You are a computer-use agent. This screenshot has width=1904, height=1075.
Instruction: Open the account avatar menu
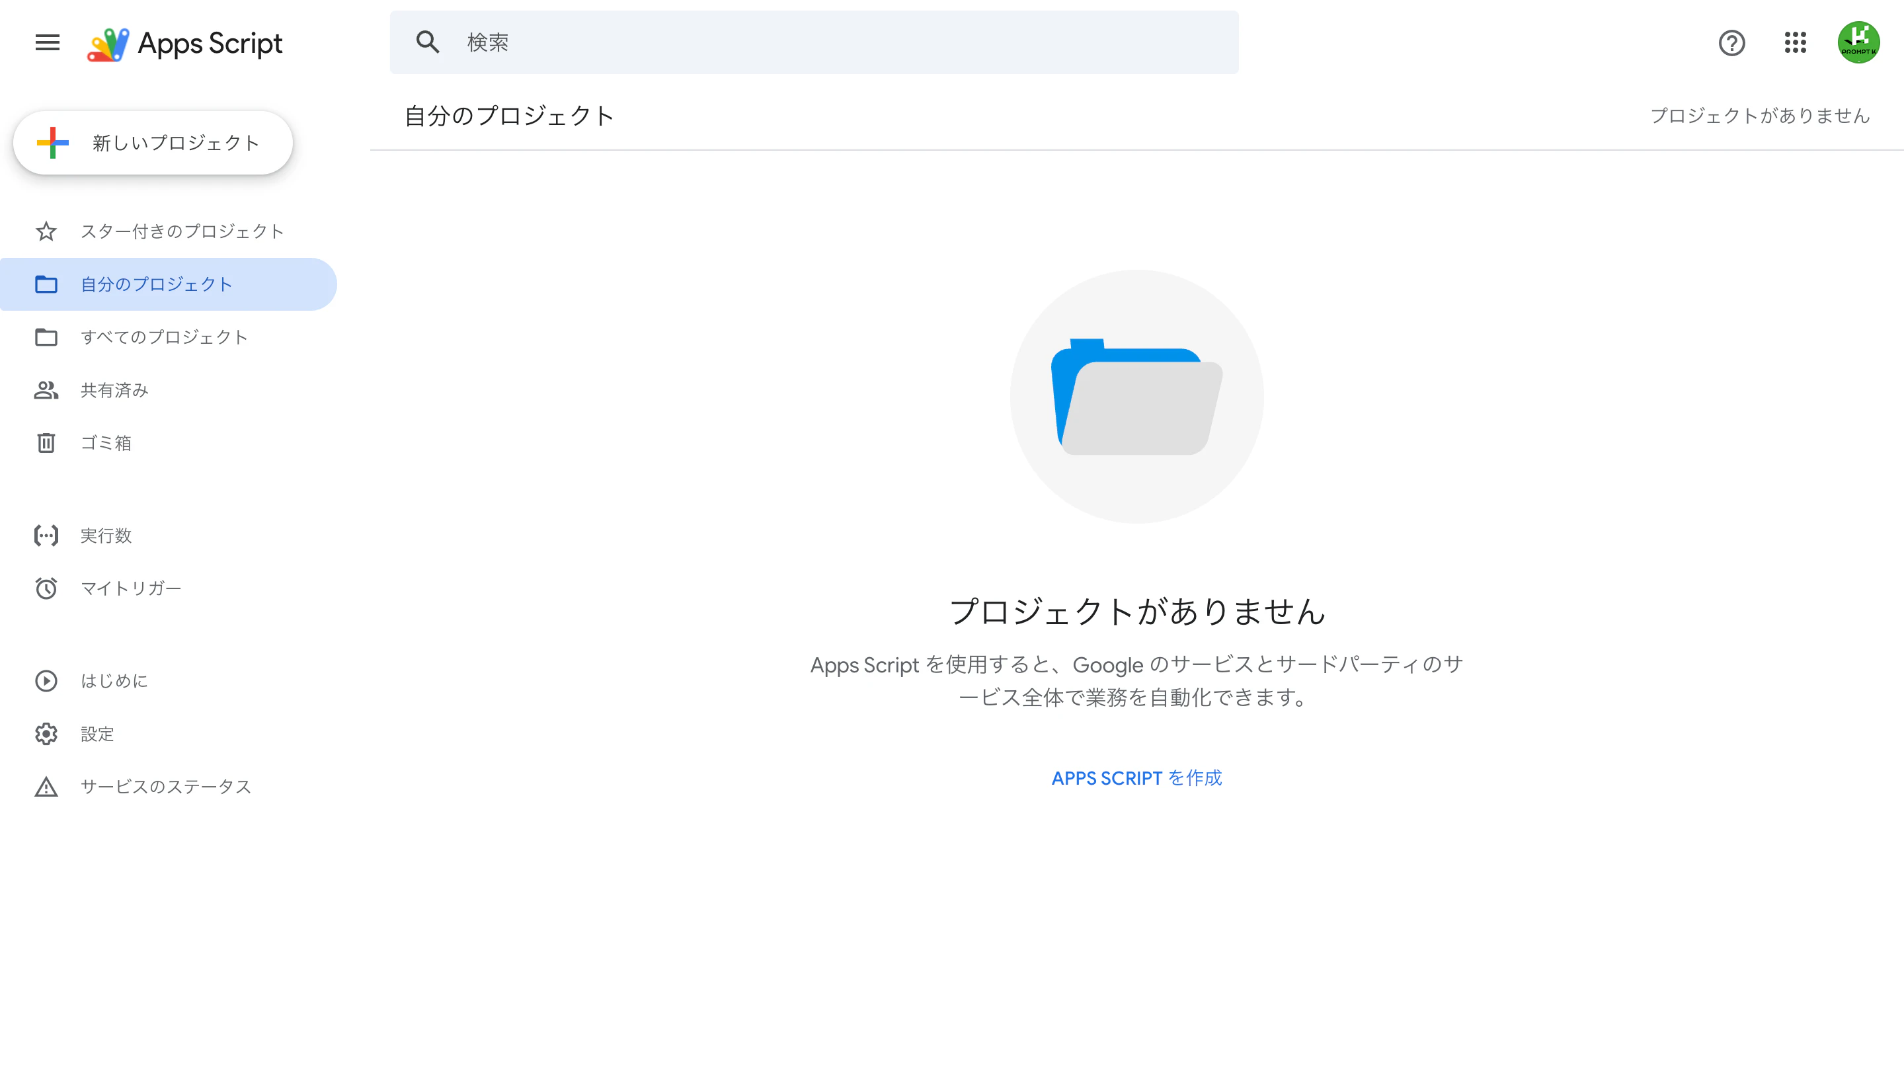click(1858, 43)
